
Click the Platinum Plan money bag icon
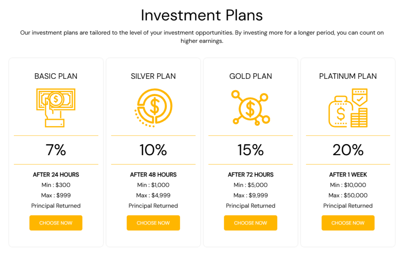point(348,108)
